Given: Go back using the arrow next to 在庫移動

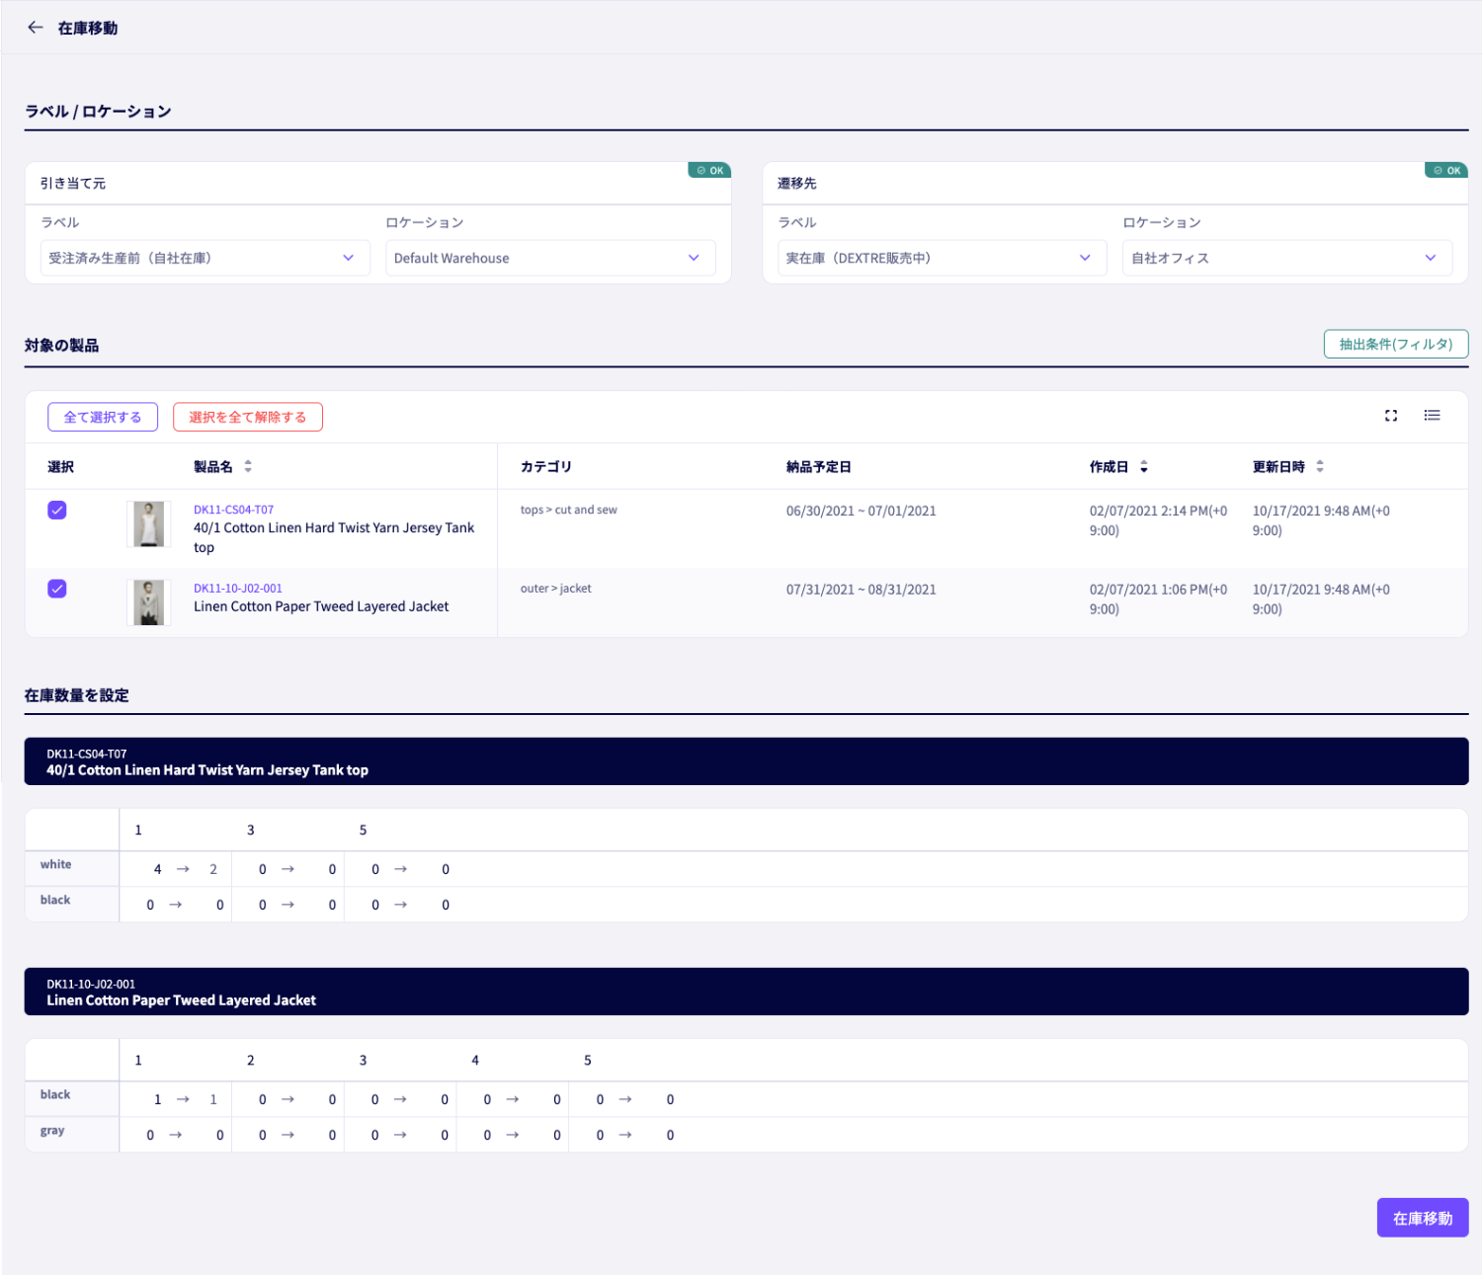Looking at the screenshot, I should point(36,28).
